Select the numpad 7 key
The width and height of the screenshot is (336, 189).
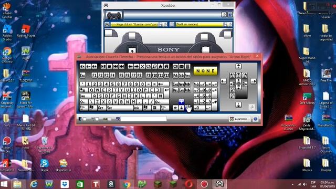(196, 90)
